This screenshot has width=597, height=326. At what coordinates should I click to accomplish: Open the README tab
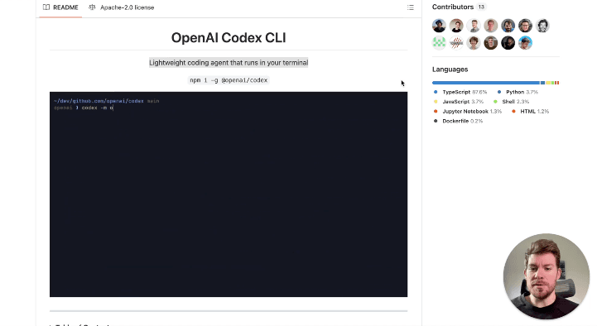click(x=60, y=7)
